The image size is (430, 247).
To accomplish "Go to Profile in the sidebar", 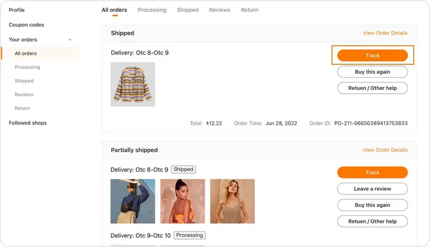I will coord(17,10).
